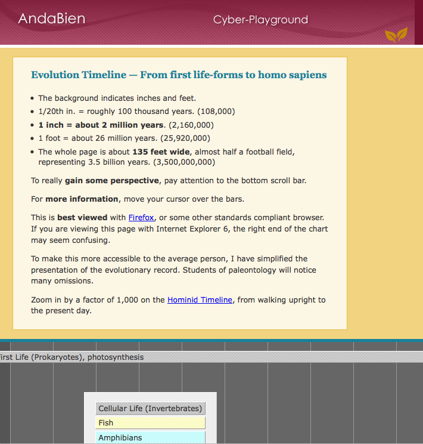Image resolution: width=423 pixels, height=444 pixels.
Task: Follow the Firefox browser link
Action: 141,217
